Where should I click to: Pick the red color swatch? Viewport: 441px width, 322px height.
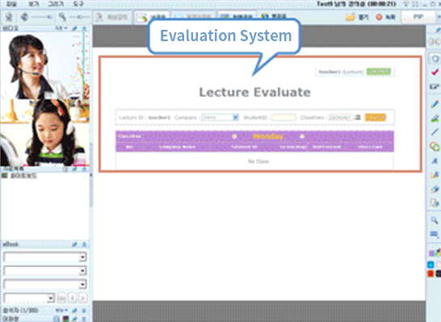(430, 274)
